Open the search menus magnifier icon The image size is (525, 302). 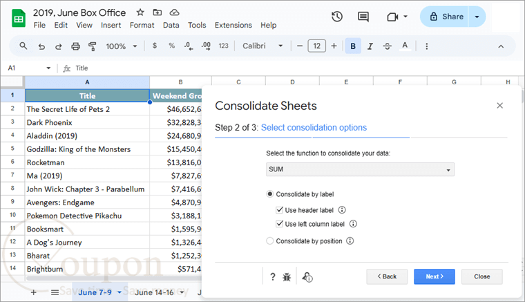click(23, 46)
